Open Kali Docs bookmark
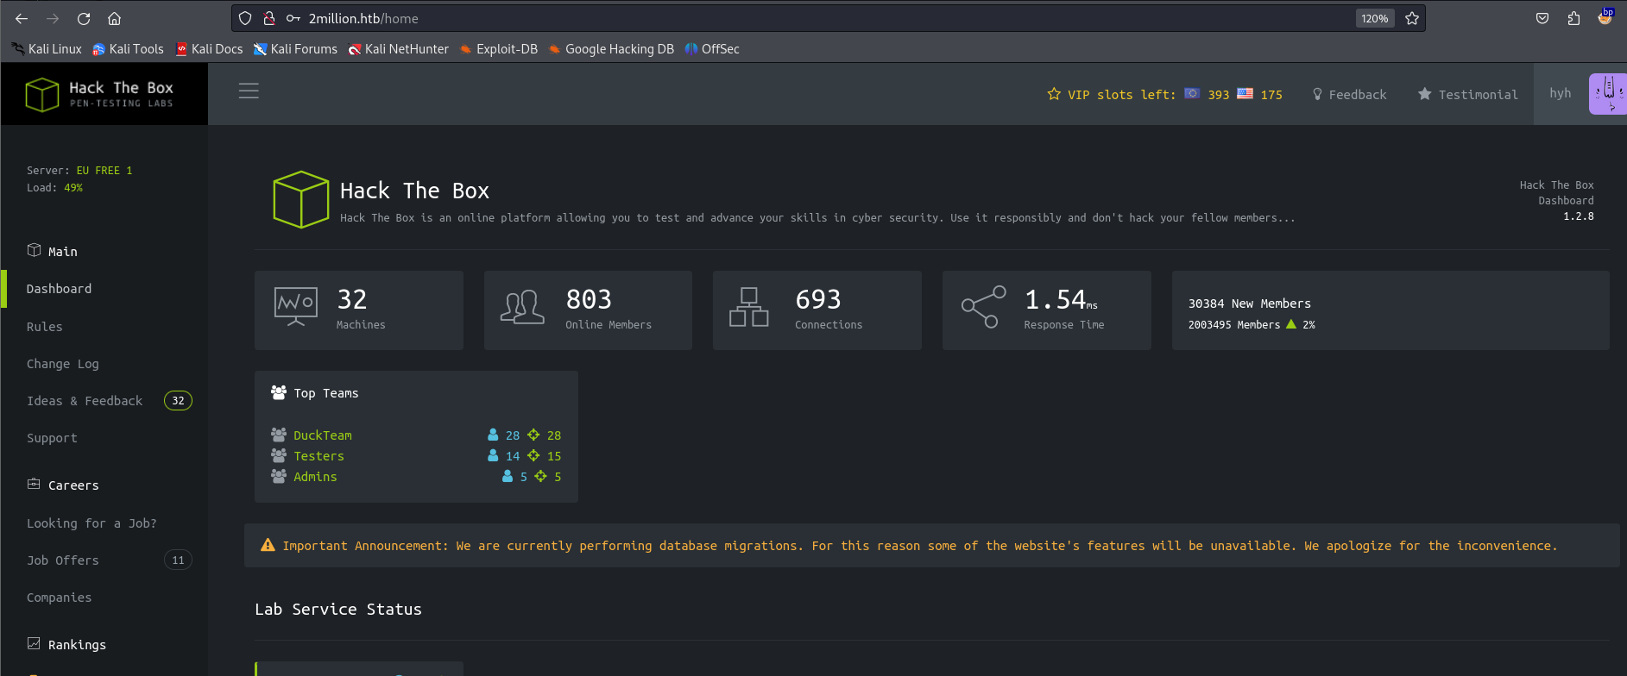1627x676 pixels. coord(209,49)
